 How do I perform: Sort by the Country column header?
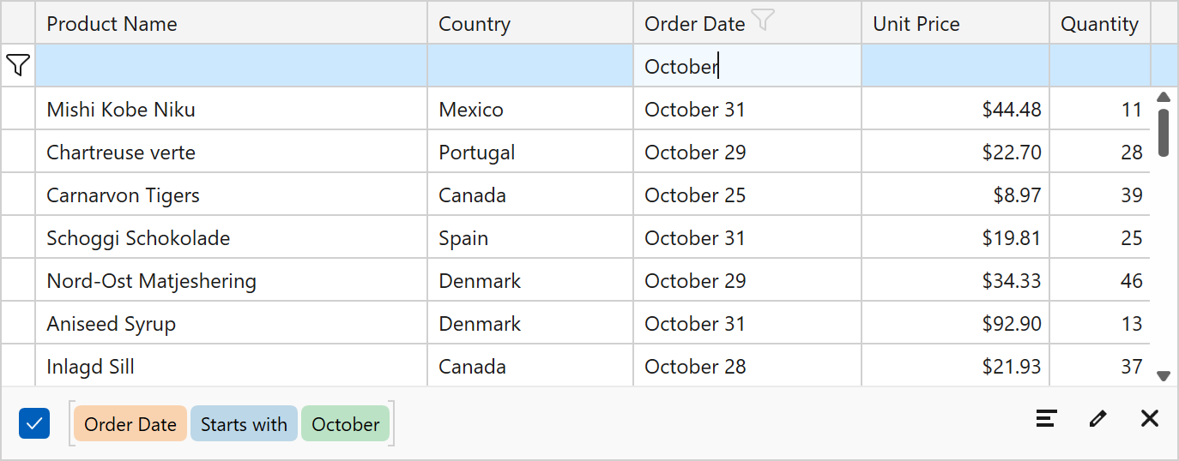(530, 23)
